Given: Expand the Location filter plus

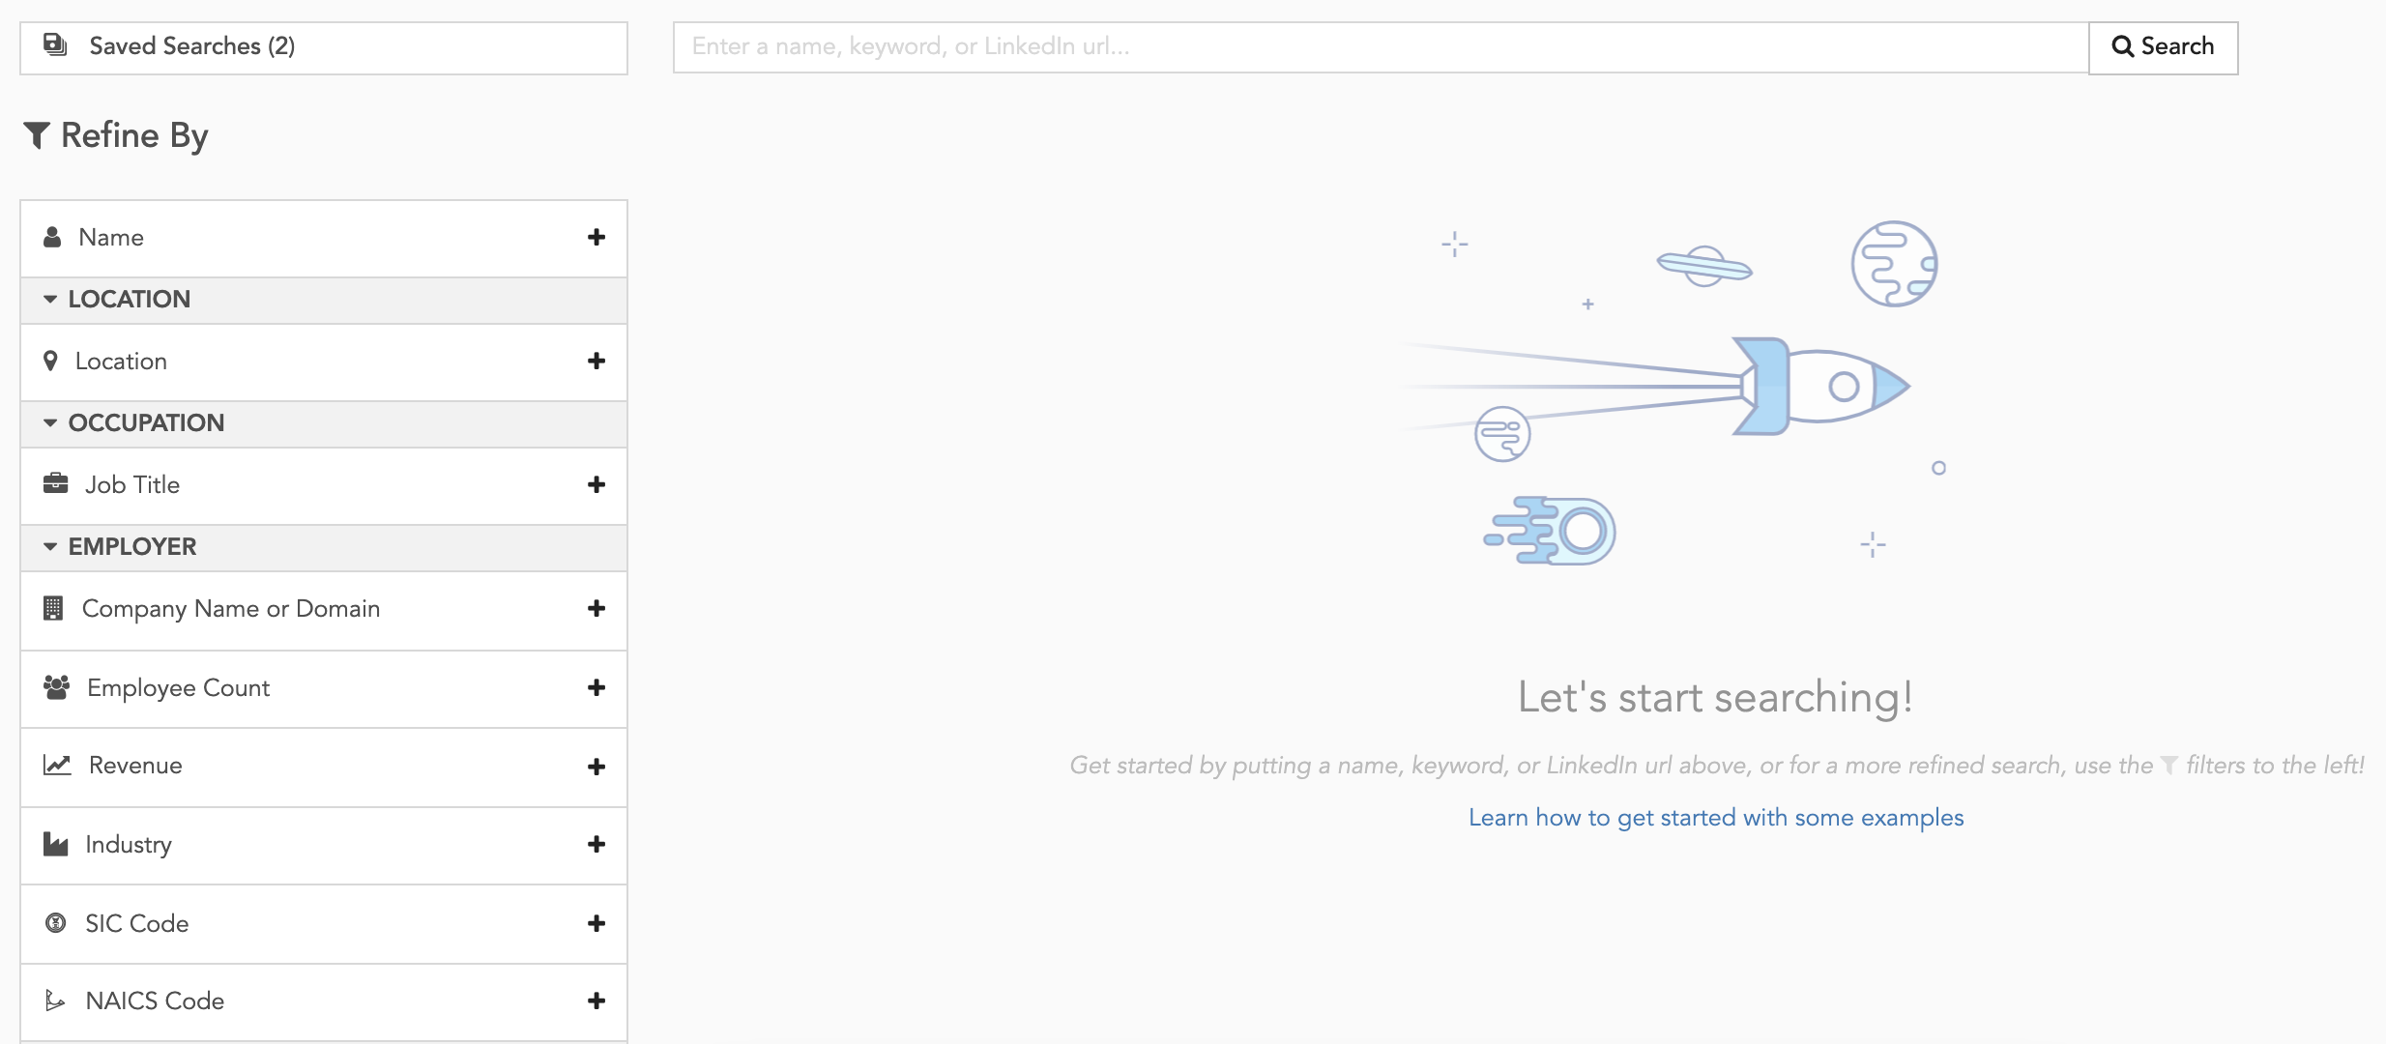Looking at the screenshot, I should [596, 361].
